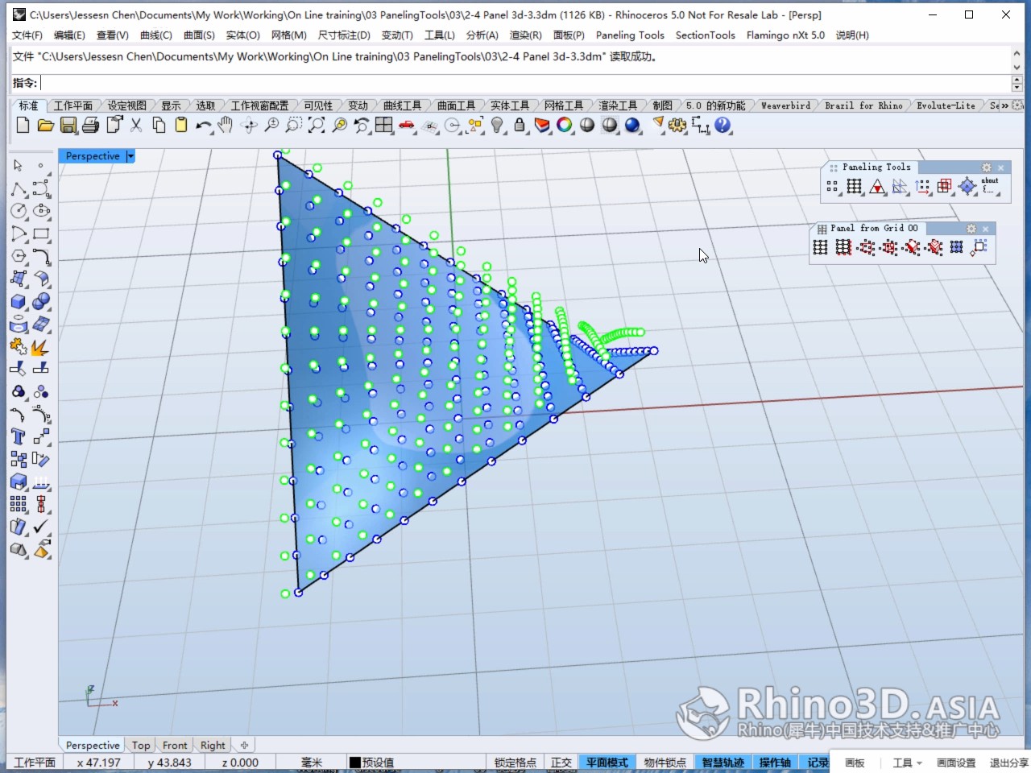Image resolution: width=1031 pixels, height=773 pixels.
Task: Click the blue diamond icon in Paneling Tools
Action: click(x=967, y=187)
